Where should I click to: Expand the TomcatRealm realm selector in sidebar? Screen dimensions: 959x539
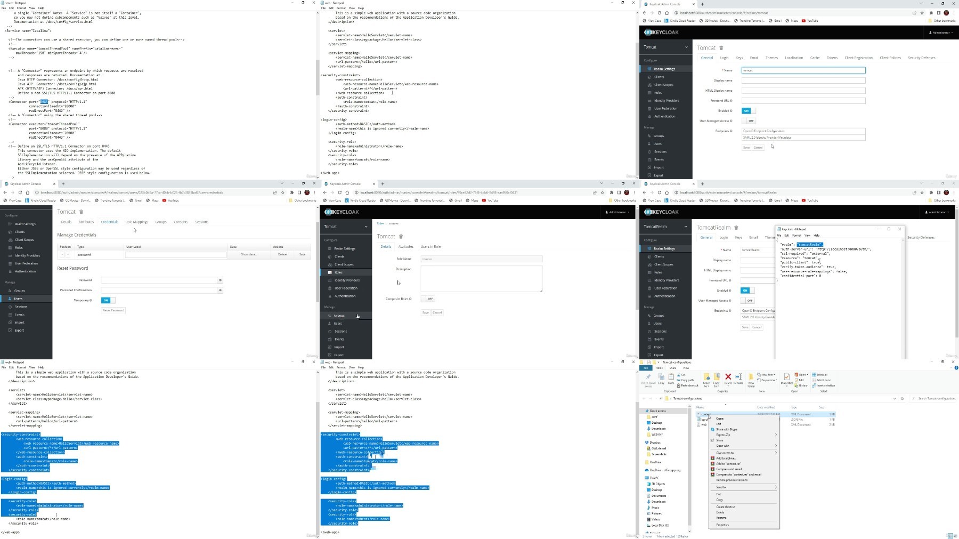[x=665, y=227]
